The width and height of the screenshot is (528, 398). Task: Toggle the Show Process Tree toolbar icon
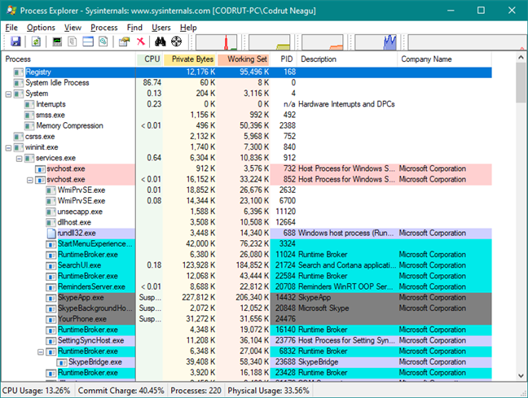pos(72,42)
